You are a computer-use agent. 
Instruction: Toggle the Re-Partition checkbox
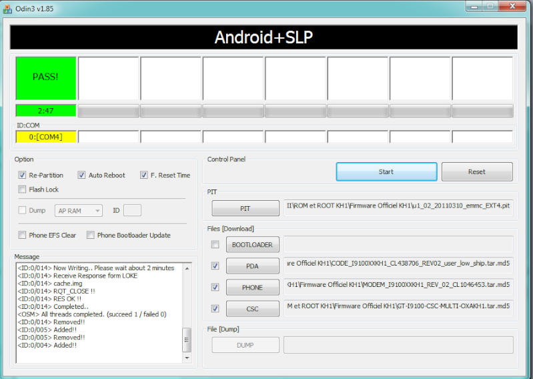pos(22,175)
